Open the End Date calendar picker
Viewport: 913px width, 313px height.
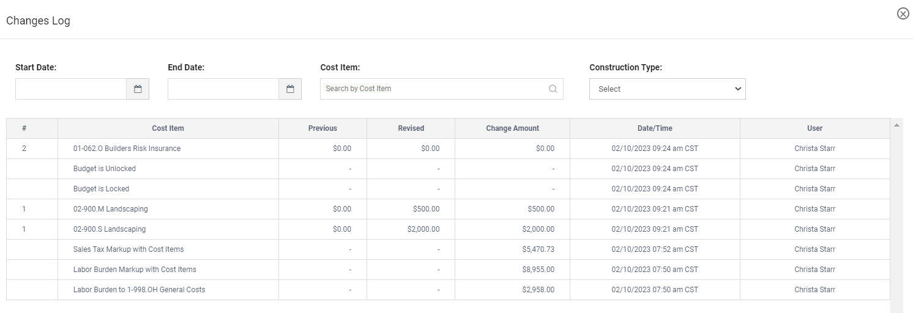pyautogui.click(x=290, y=89)
